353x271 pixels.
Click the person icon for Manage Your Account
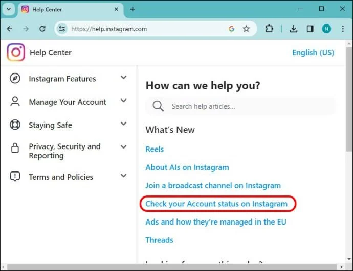click(15, 102)
